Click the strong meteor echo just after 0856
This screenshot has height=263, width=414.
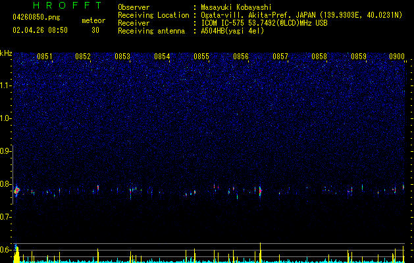260,191
